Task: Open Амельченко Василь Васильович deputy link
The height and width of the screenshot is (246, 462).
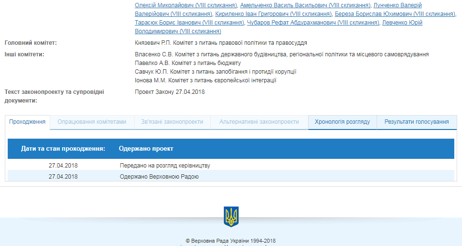Action: coord(306,5)
